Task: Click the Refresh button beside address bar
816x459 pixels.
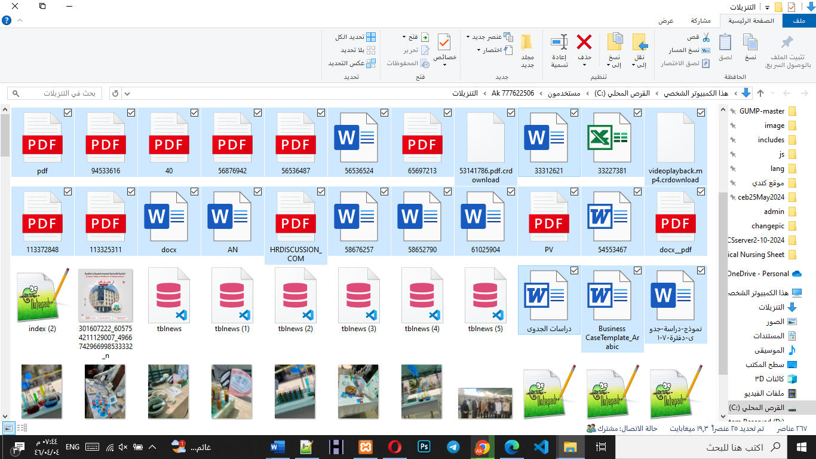Action: click(115, 93)
